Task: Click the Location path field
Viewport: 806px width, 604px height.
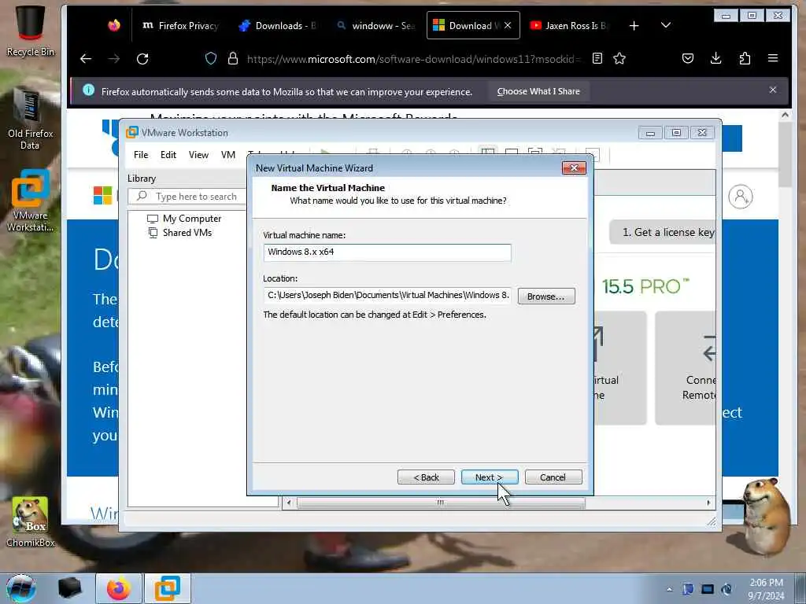Action: coord(387,296)
